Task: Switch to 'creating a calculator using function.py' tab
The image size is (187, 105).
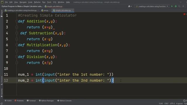Action: (22, 10)
